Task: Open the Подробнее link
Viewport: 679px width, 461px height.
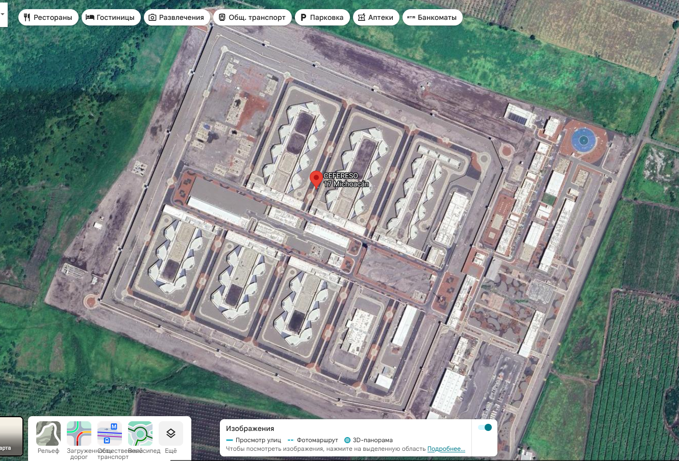Action: coord(446,449)
